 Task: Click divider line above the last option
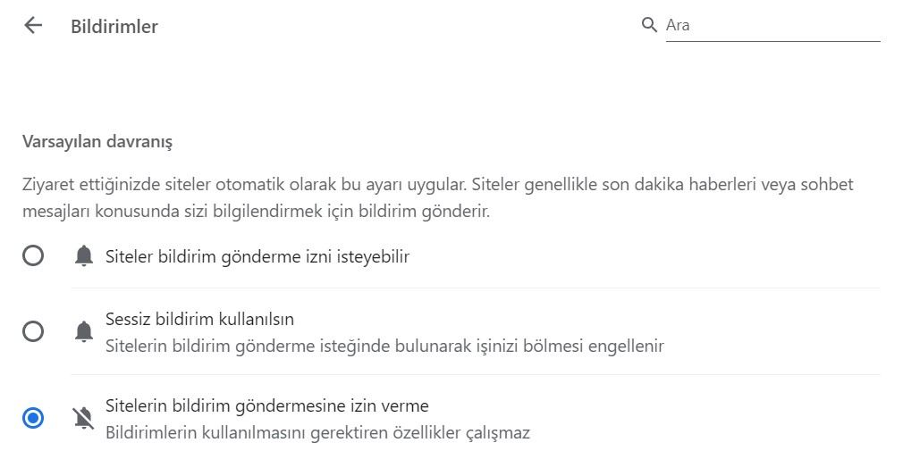coord(476,375)
